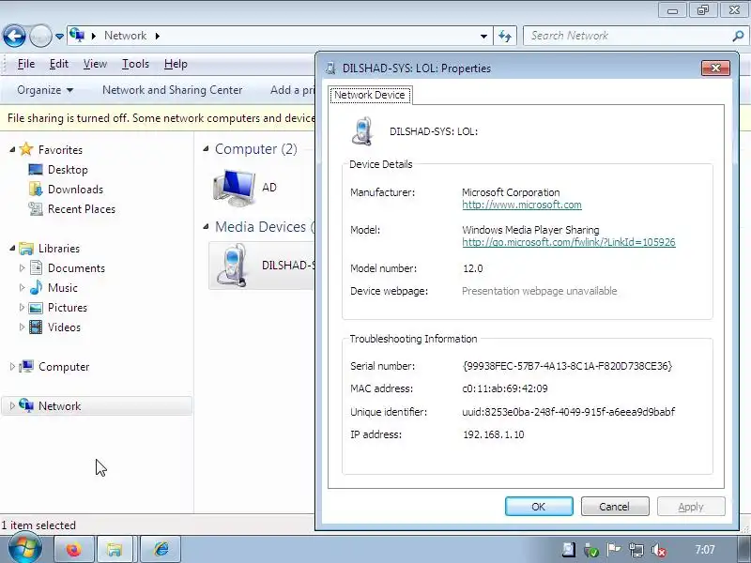Click the MAC address c0:11:ab:69:42:09
Screen dimensions: 751x563
(x=505, y=388)
